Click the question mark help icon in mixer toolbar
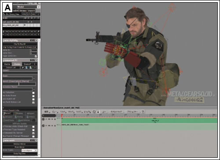Image resolution: width=220 pixels, height=160 pixels. point(143,112)
